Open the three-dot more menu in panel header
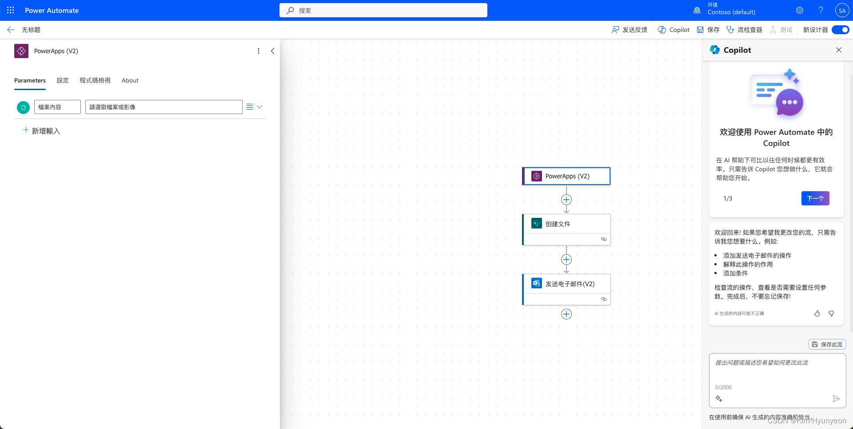The image size is (853, 429). click(x=259, y=51)
